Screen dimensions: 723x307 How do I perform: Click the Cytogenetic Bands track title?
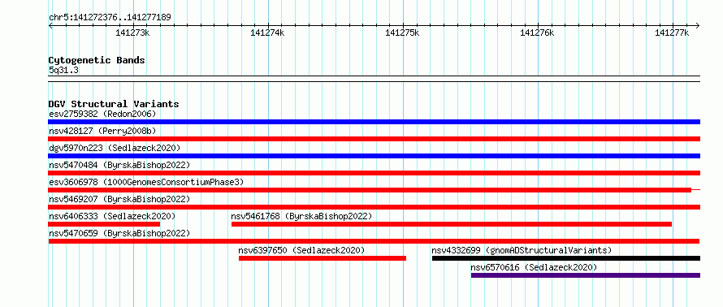[x=97, y=60]
